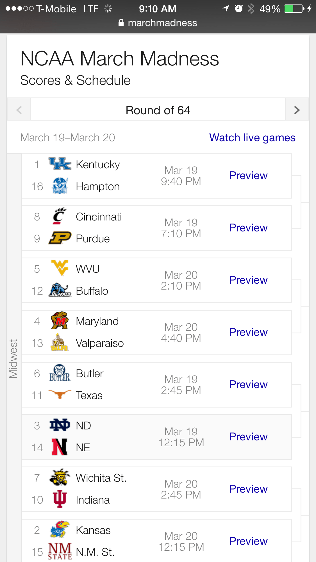
Task: Select the Midwest region label
Action: (13, 359)
